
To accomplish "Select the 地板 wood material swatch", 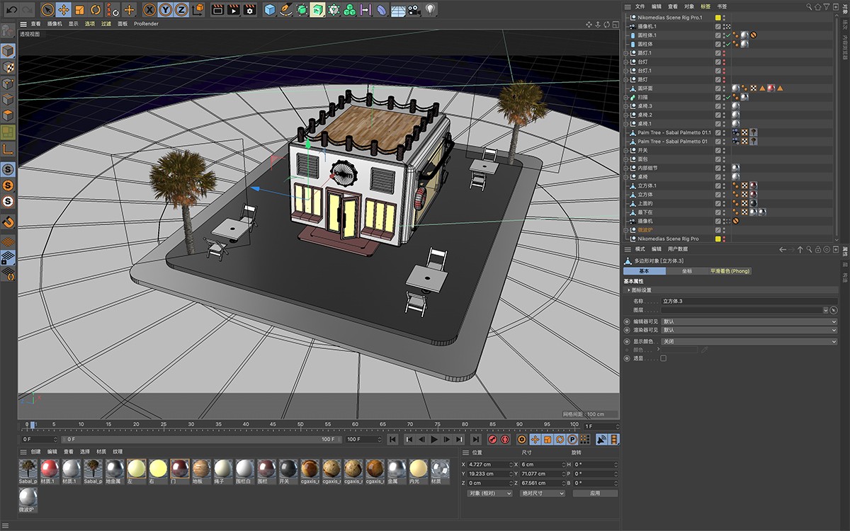I will tap(201, 469).
